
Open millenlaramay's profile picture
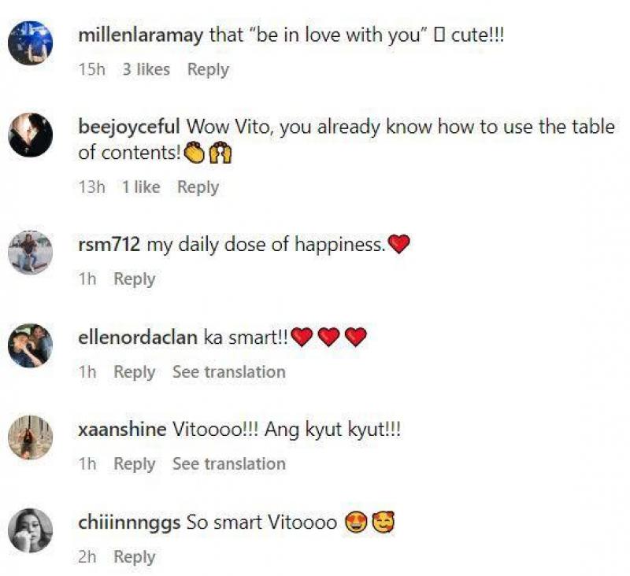click(30, 43)
